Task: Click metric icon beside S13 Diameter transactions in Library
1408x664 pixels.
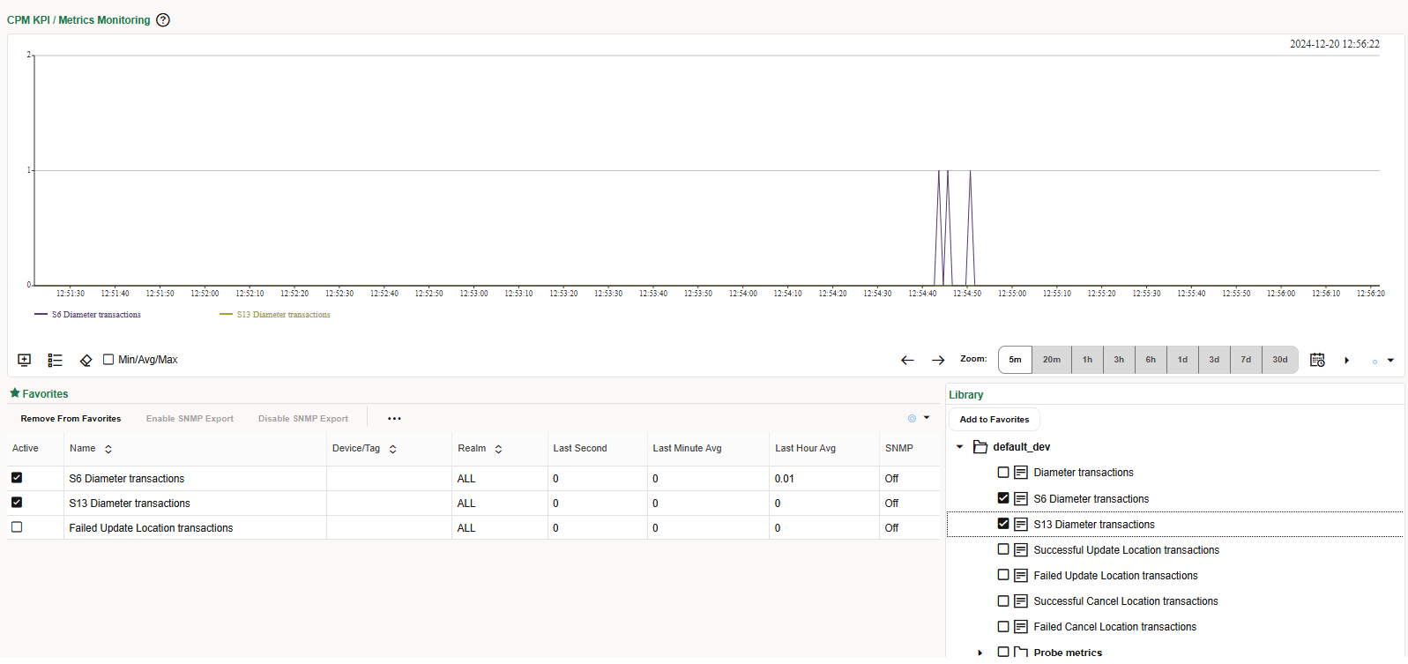Action: [1021, 524]
